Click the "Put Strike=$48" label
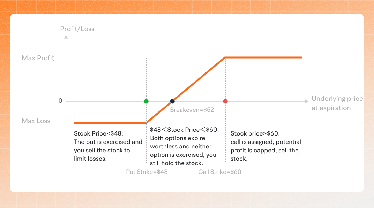Image resolution: width=374 pixels, height=208 pixels. tap(147, 172)
